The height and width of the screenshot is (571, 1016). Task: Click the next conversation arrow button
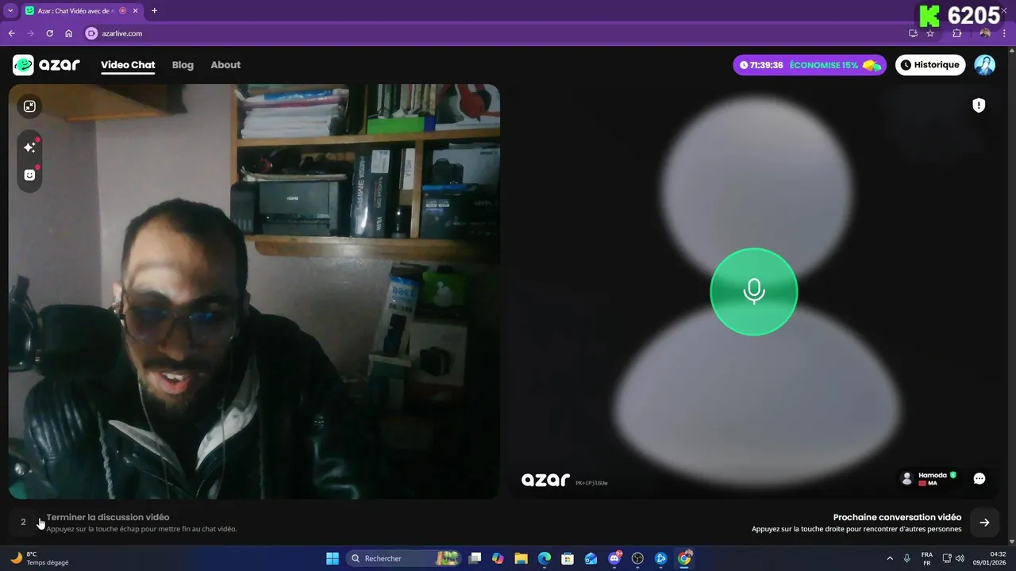[x=984, y=522]
